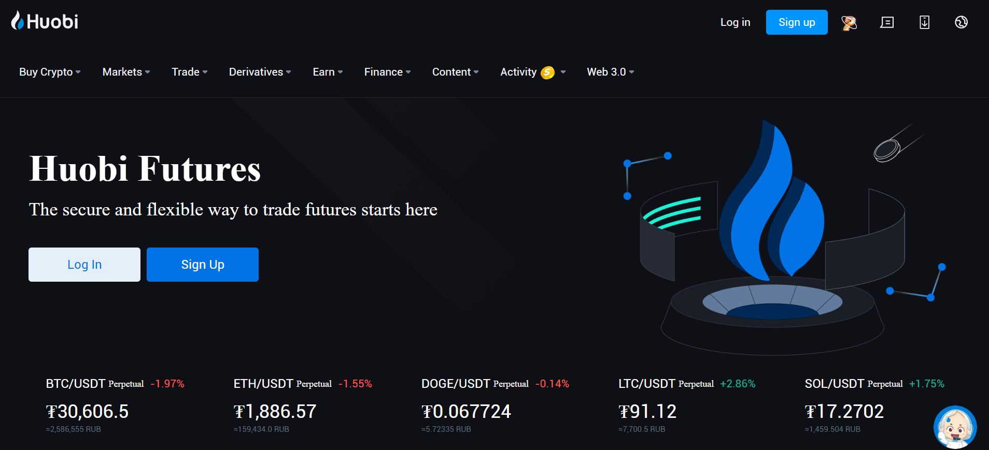Select the BTC/USDT Perpetual ticker
The height and width of the screenshot is (450, 989).
(95, 384)
